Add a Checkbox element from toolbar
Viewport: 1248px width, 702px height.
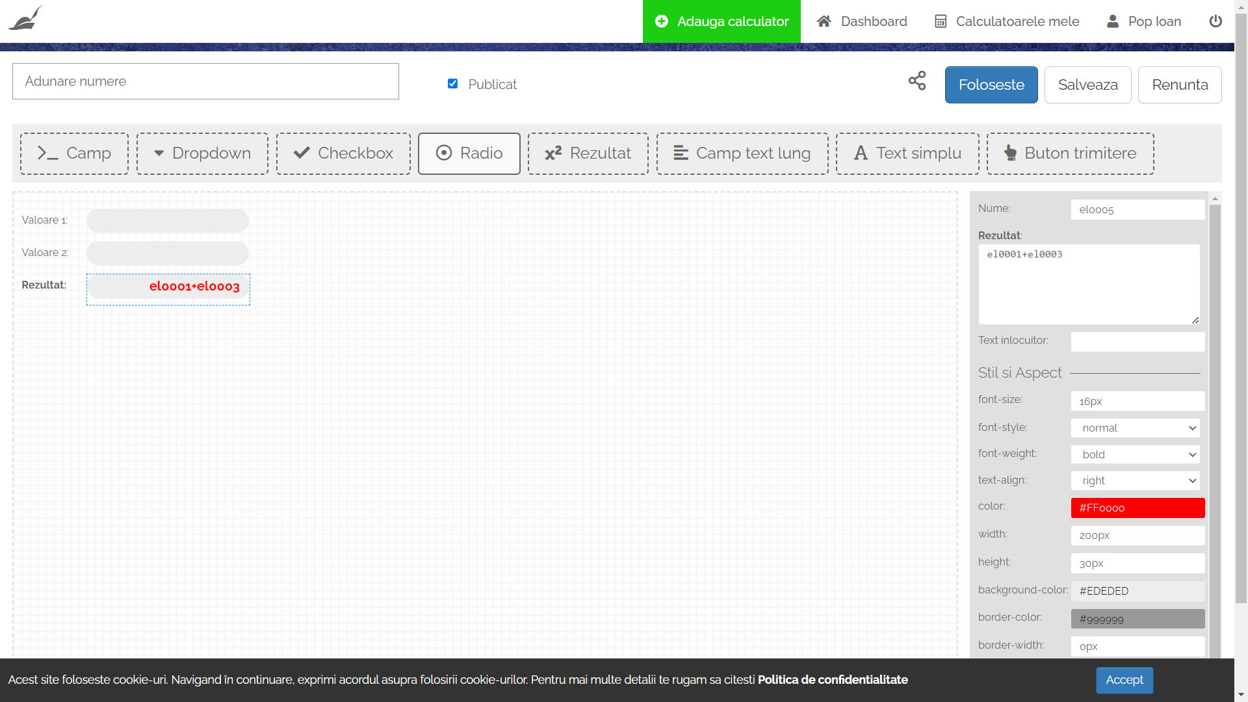pyautogui.click(x=343, y=153)
